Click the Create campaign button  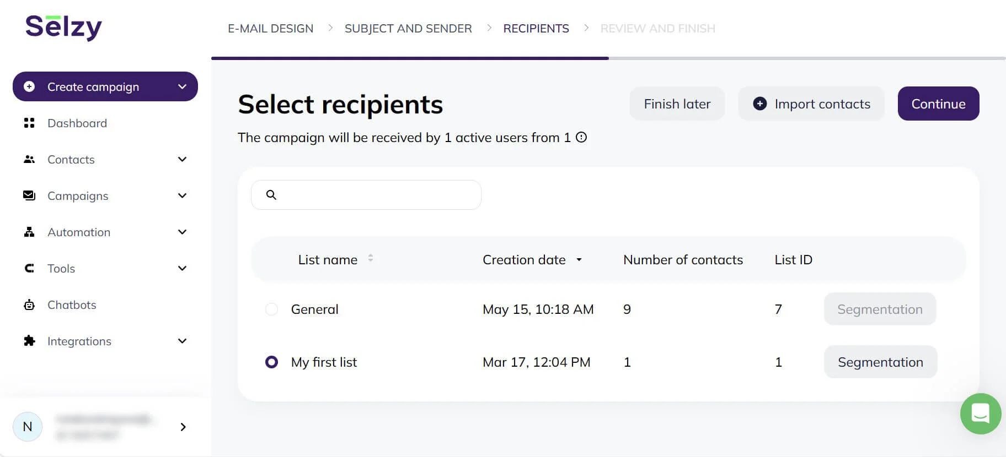[x=105, y=86]
